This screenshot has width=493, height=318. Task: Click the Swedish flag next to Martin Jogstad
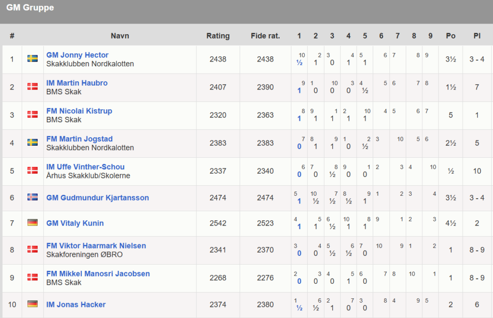[x=33, y=142]
